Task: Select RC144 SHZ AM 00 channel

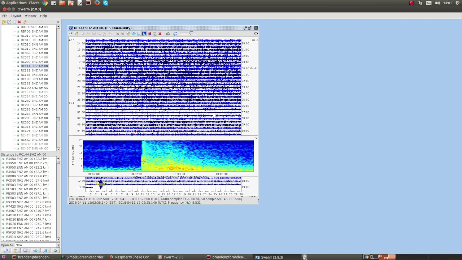Action: pyautogui.click(x=34, y=66)
